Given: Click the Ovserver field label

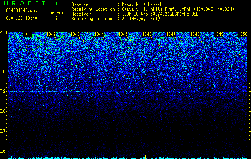Looking at the screenshot, I should coord(81,4).
